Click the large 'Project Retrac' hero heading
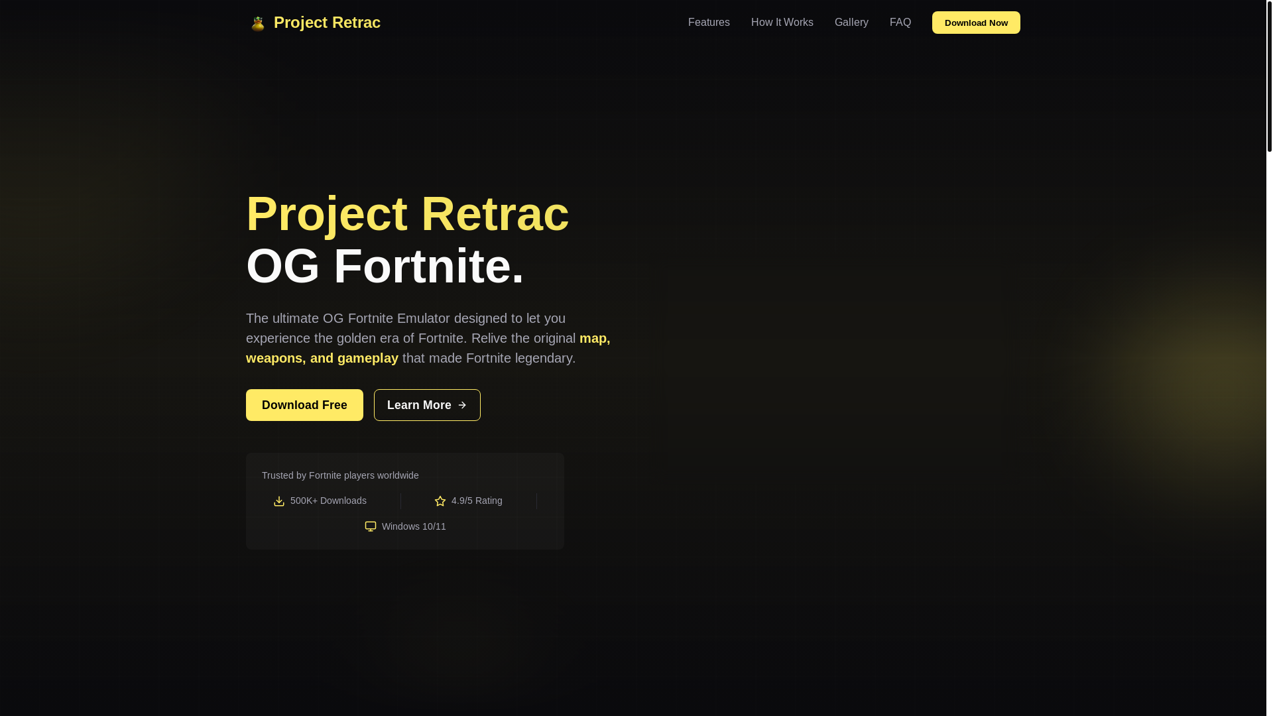Image resolution: width=1273 pixels, height=716 pixels. coord(408,213)
